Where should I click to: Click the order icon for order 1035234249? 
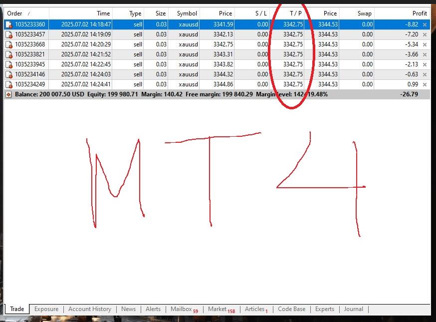coord(9,84)
